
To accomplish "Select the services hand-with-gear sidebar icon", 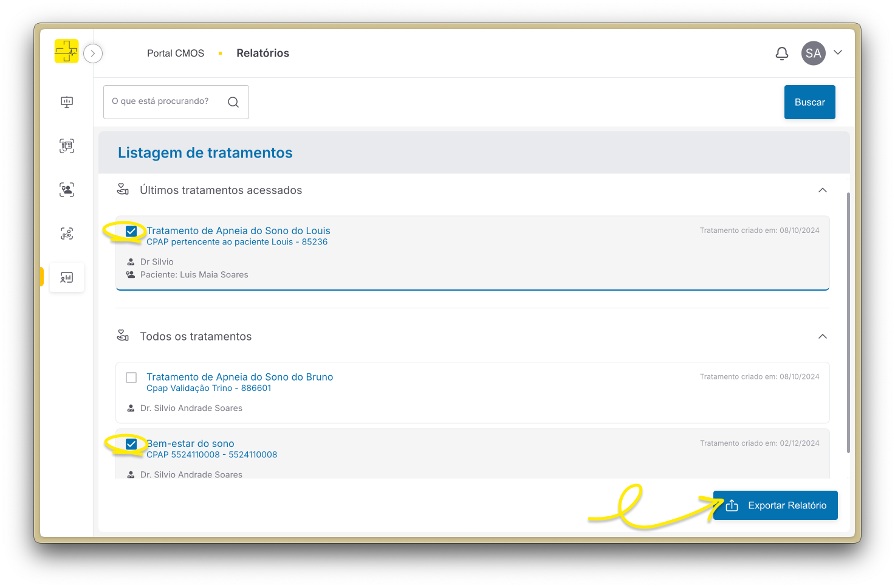I will pos(66,233).
